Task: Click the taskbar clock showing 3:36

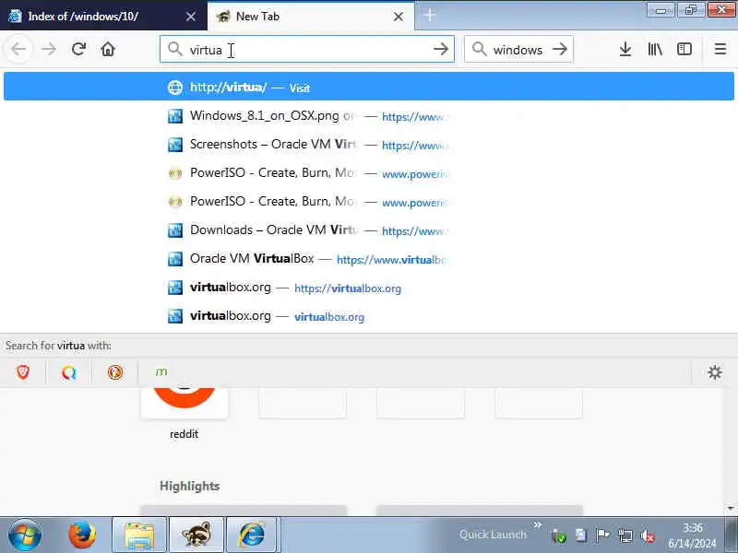Action: tap(693, 535)
